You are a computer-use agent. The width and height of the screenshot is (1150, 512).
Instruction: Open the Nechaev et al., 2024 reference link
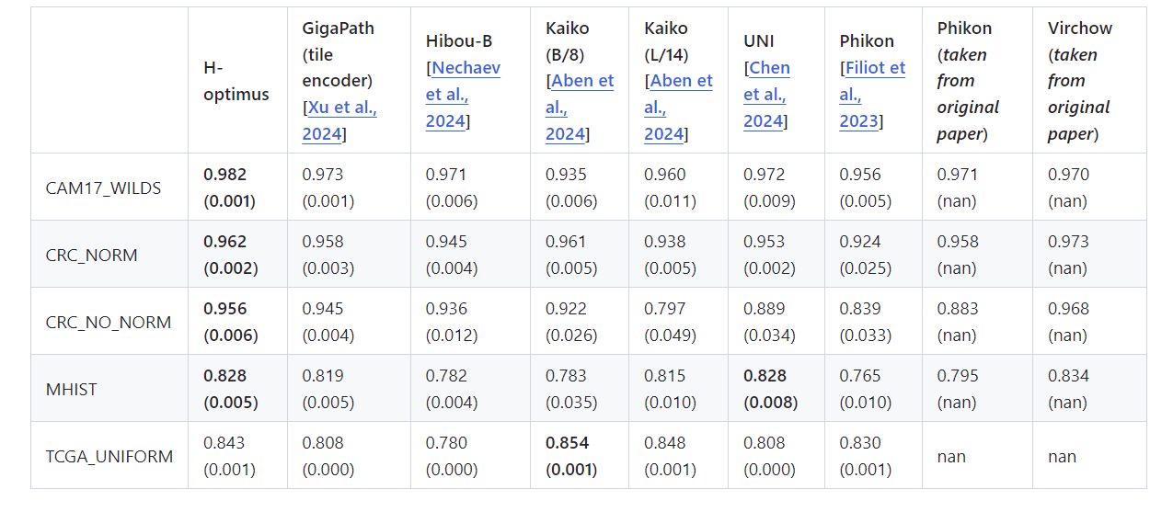[463, 94]
